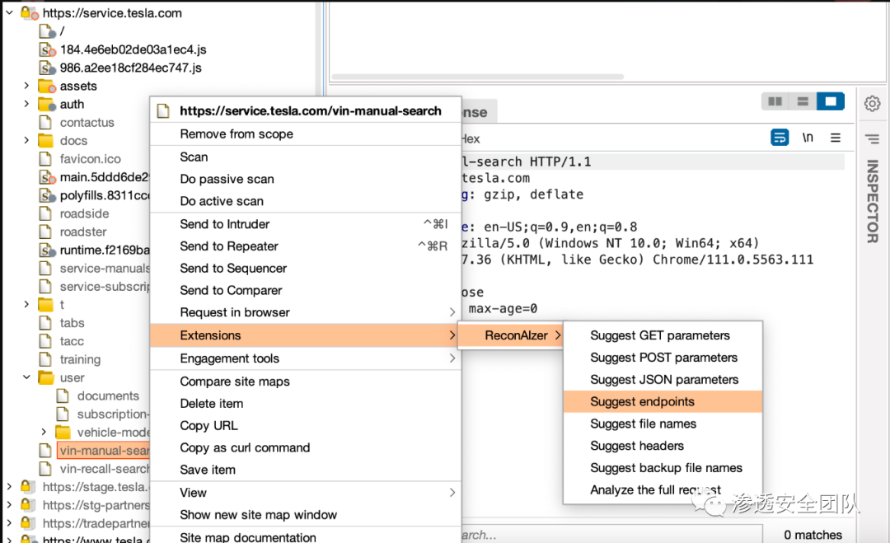
Task: Expand the https://stg-partners host node
Action: coord(9,504)
